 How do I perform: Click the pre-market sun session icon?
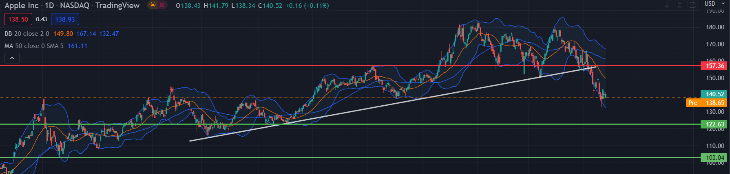153,5
